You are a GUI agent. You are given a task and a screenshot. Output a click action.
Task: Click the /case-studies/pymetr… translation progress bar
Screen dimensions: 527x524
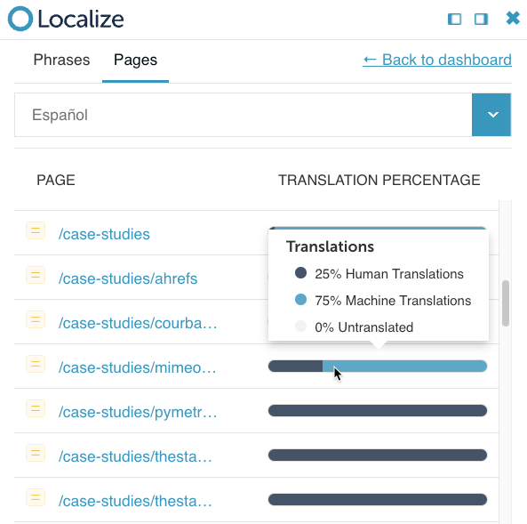coord(378,411)
